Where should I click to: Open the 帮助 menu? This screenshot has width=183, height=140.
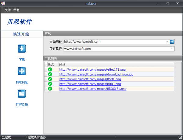[x=16, y=10]
